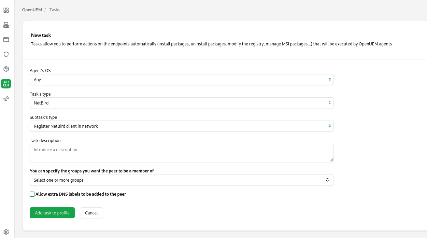Expand the Task's type selector showing NetBird
The width and height of the screenshot is (427, 238).
click(x=182, y=103)
